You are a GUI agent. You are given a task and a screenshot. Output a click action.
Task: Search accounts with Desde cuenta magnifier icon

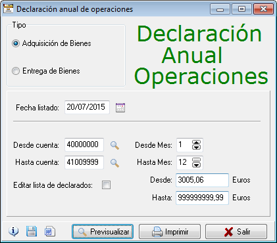(114, 145)
